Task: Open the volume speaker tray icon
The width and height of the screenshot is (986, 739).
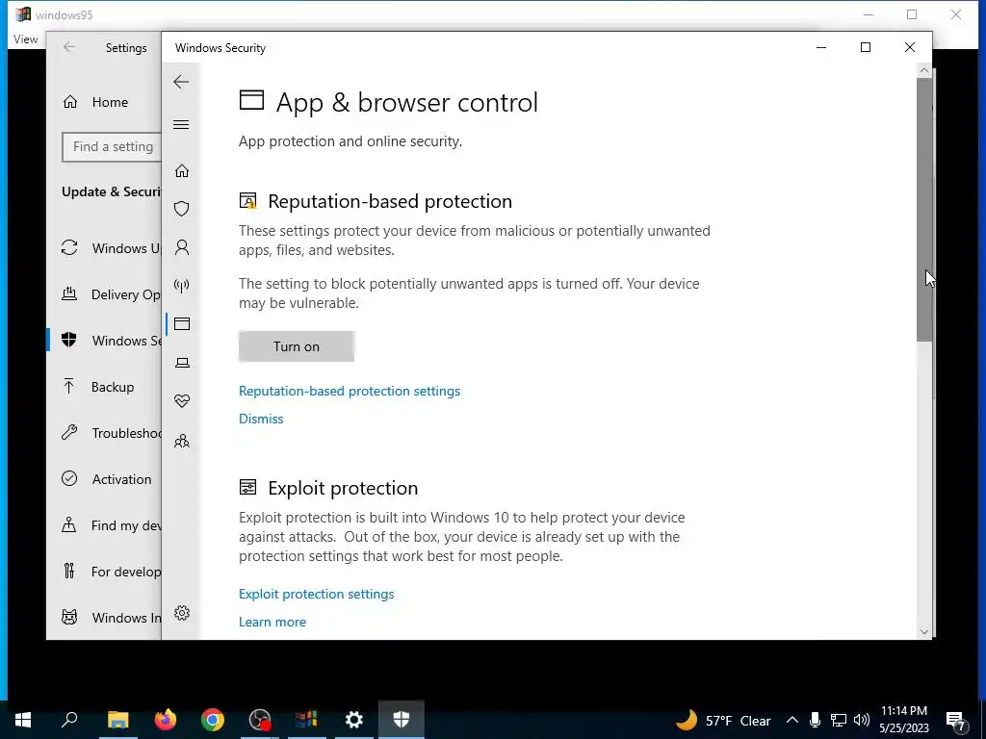Action: pyautogui.click(x=862, y=720)
